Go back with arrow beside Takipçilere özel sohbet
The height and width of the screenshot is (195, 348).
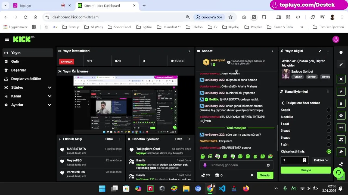coord(282,103)
